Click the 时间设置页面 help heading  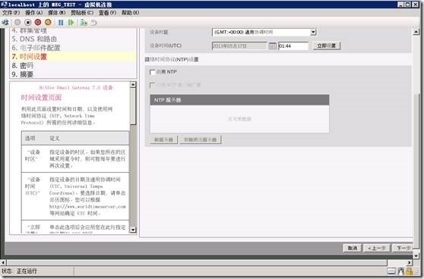41,97
